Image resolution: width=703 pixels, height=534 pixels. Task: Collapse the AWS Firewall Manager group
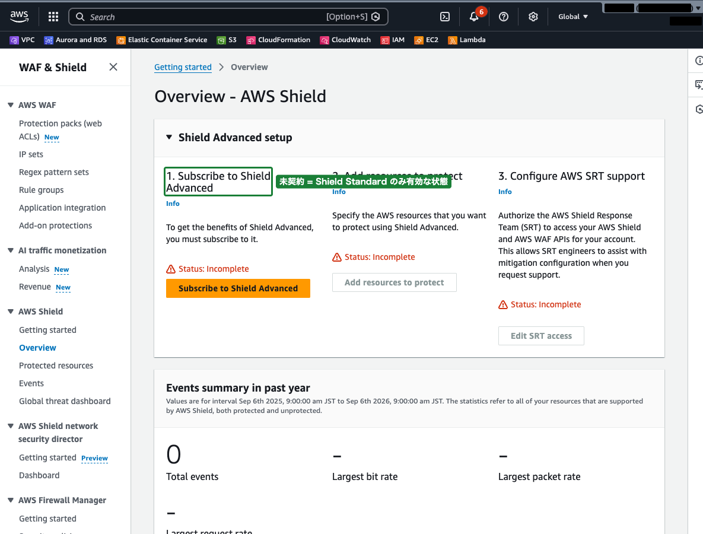click(11, 500)
